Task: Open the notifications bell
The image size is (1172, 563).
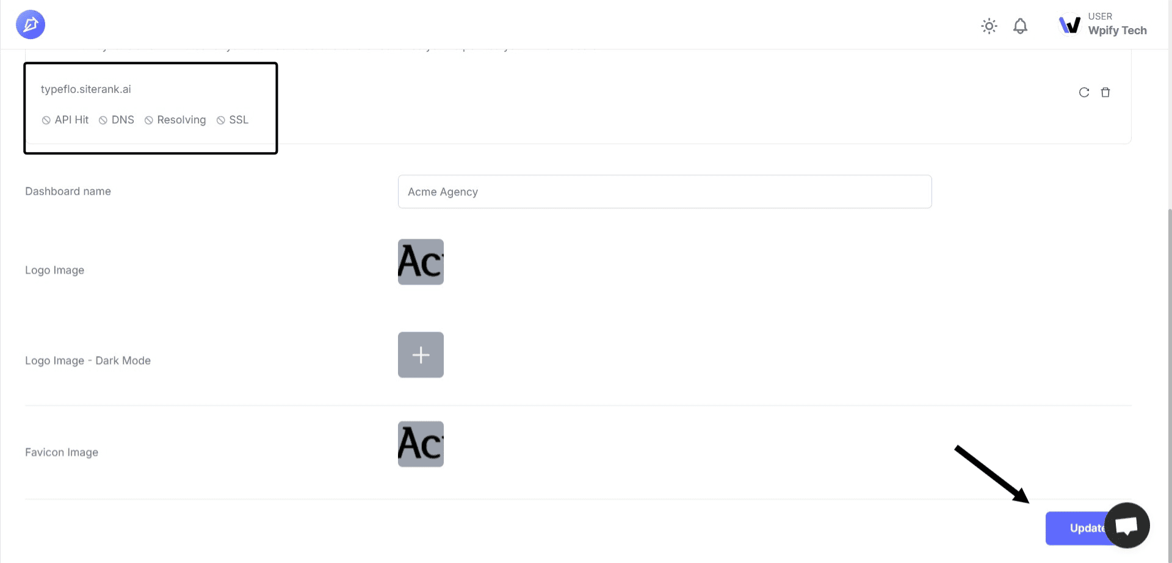Action: pyautogui.click(x=1020, y=26)
